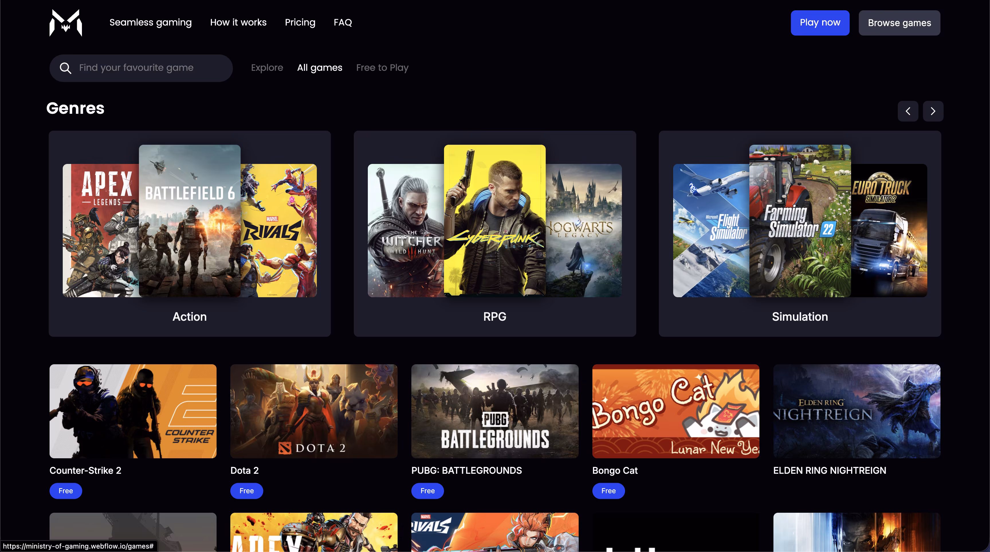990x552 pixels.
Task: Open the Pricing menu item
Action: (300, 22)
